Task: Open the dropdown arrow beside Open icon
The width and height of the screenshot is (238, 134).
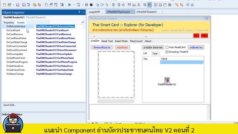Action: [13, 5]
